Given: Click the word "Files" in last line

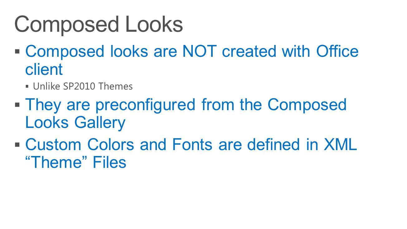Looking at the screenshot, I should (x=109, y=163).
